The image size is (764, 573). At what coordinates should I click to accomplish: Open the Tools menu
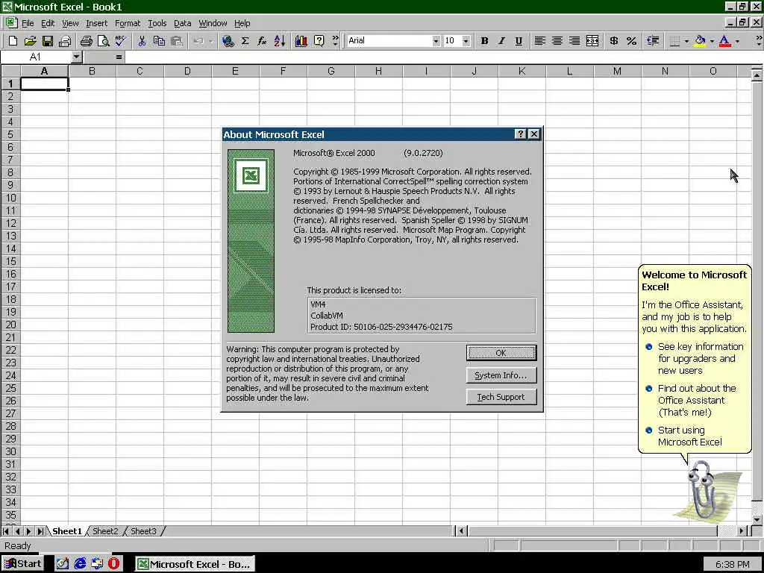(x=157, y=23)
